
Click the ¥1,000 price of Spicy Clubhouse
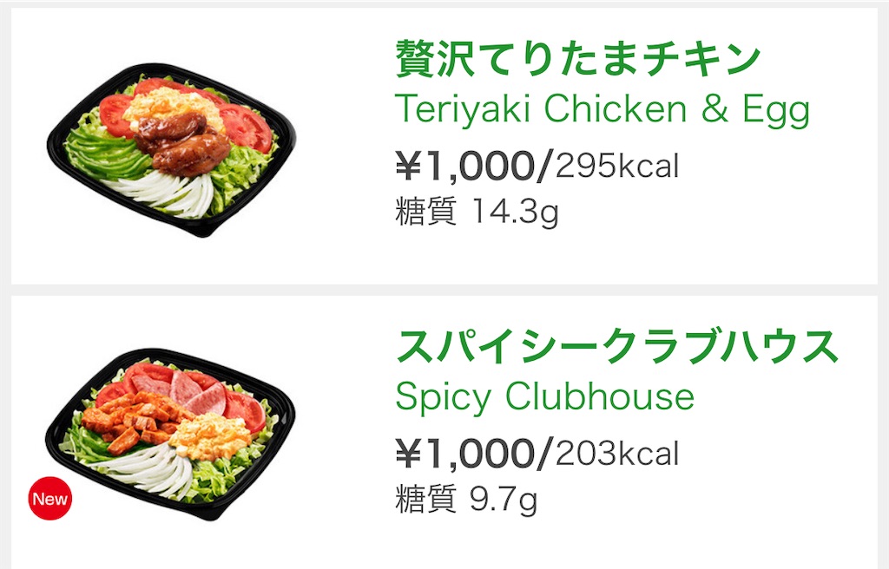pyautogui.click(x=465, y=454)
